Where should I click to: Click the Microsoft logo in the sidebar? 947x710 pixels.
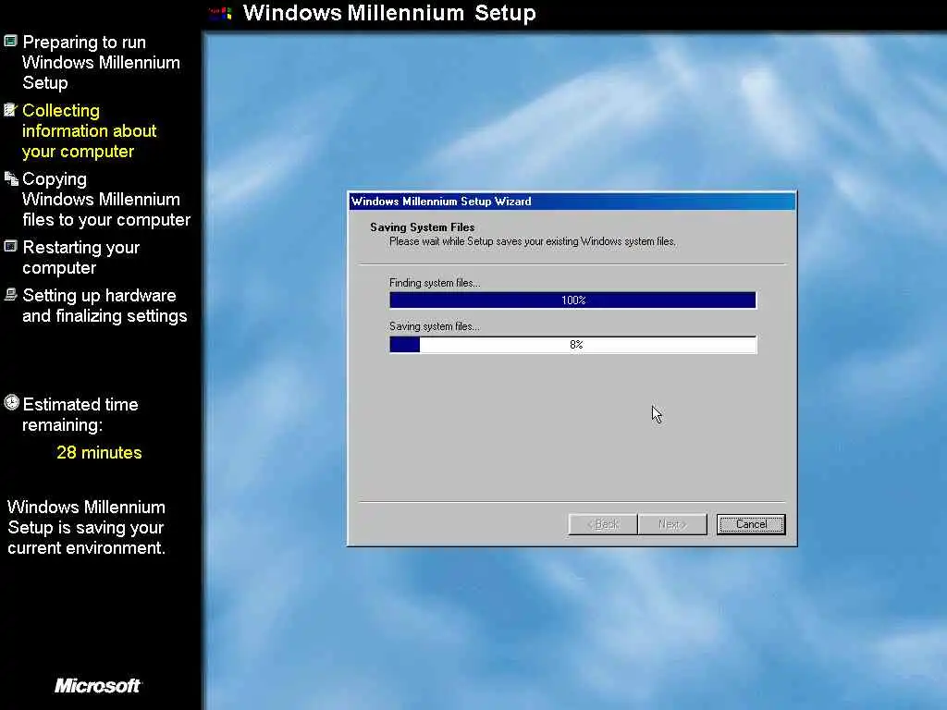98,685
